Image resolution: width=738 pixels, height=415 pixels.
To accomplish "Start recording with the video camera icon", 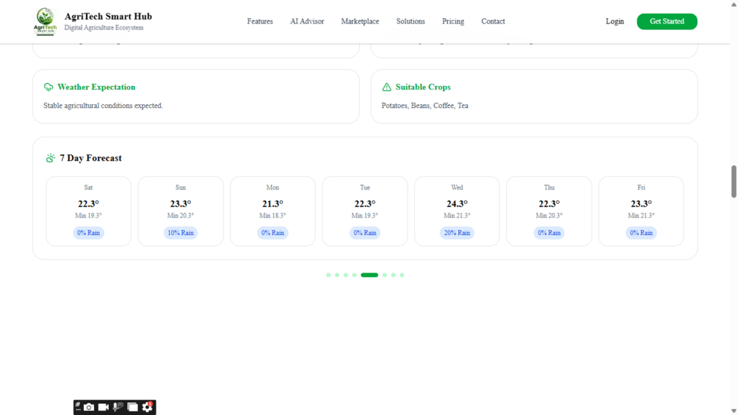I will pyautogui.click(x=104, y=407).
